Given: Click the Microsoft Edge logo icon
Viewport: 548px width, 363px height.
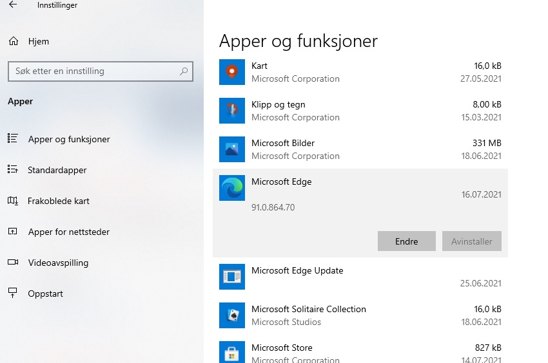Looking at the screenshot, I should (x=231, y=188).
